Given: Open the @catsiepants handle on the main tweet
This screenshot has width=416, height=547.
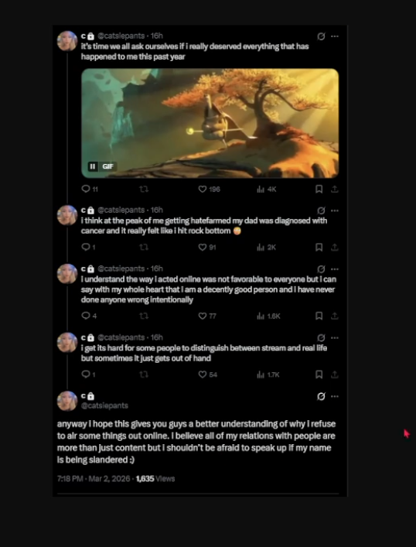Looking at the screenshot, I should tap(104, 405).
